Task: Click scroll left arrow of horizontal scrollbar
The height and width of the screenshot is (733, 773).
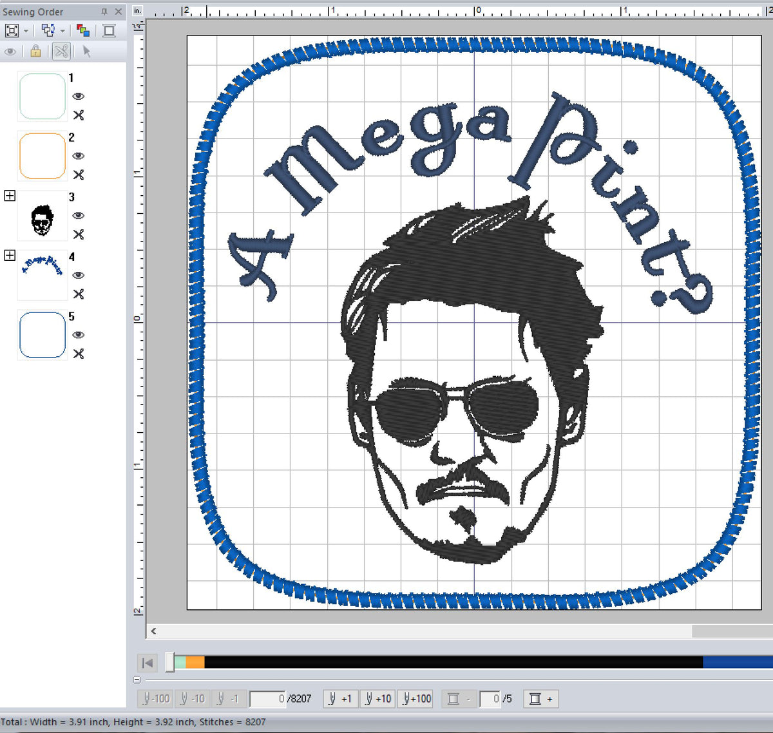Action: pos(153,632)
